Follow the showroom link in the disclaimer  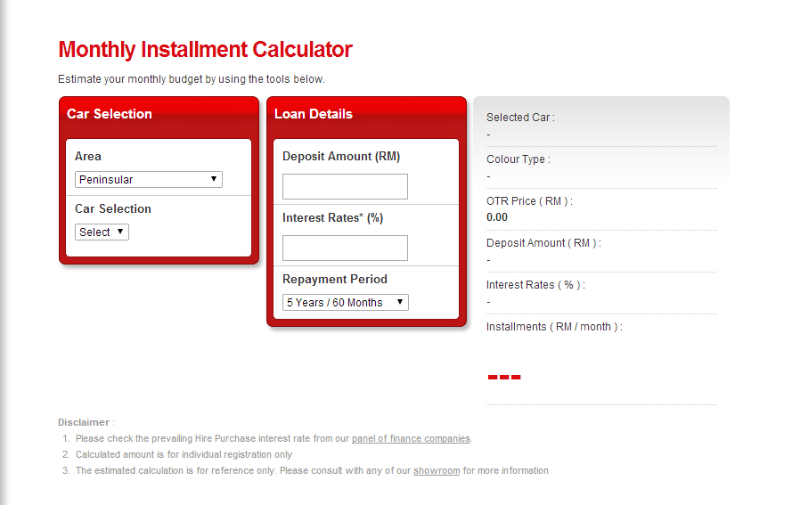pyautogui.click(x=437, y=470)
